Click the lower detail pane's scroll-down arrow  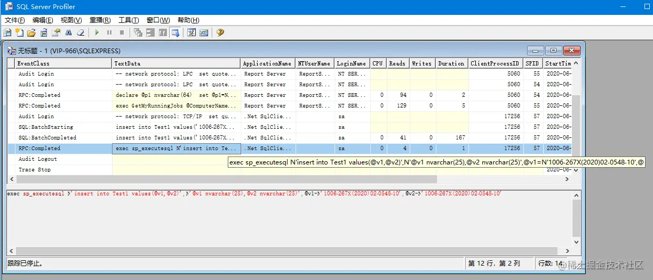tap(576, 242)
